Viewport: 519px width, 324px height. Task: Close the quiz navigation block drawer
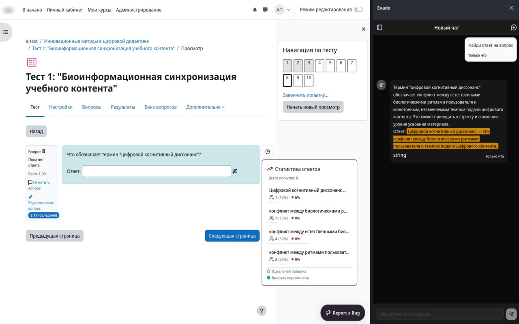[x=363, y=29]
